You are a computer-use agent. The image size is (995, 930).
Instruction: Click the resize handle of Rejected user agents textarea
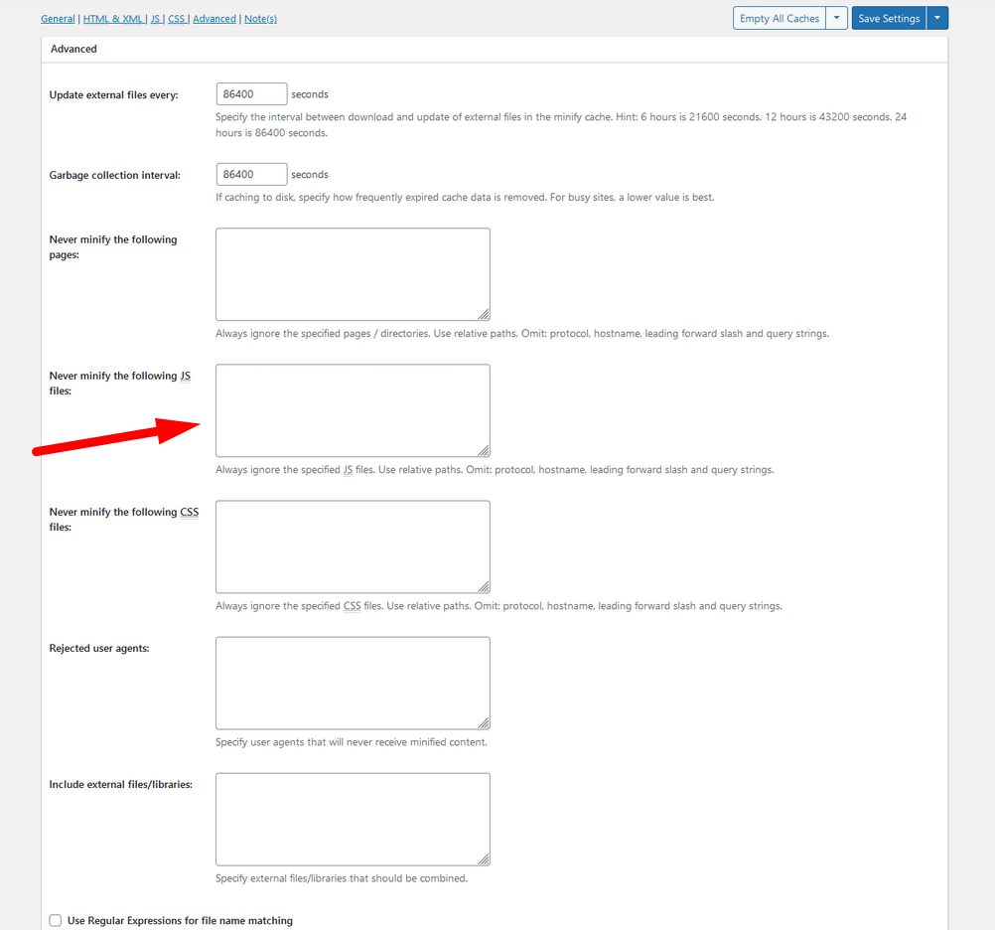coord(484,723)
